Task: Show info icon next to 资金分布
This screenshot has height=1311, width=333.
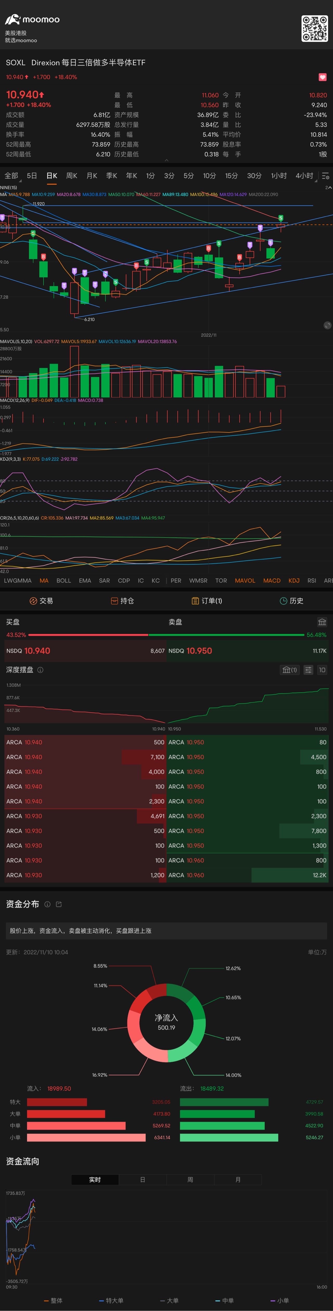Action: [x=47, y=904]
